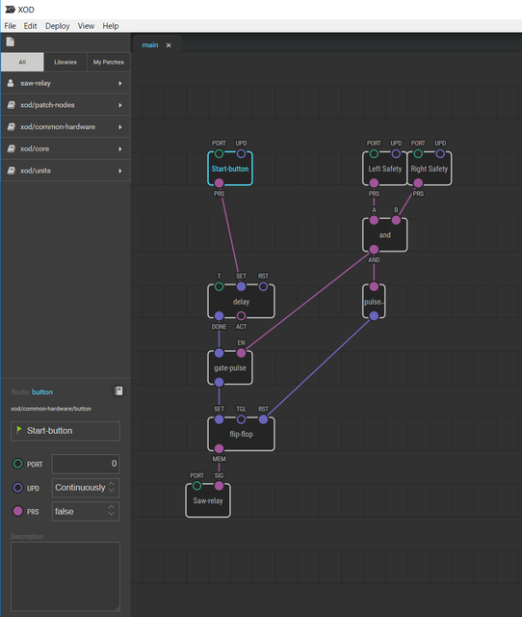The height and width of the screenshot is (617, 522).
Task: Click the xod/core library row
Action: coord(65,148)
